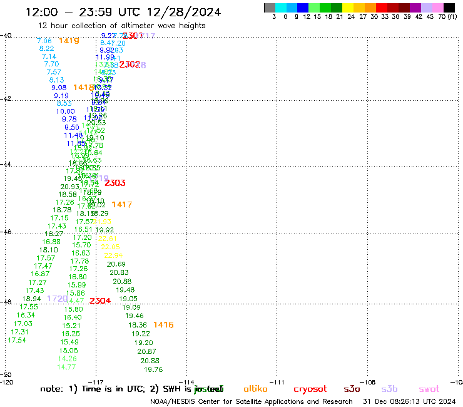This screenshot has width=463, height=407.
Task: Click the longitude axis label -114
Action: (186, 383)
